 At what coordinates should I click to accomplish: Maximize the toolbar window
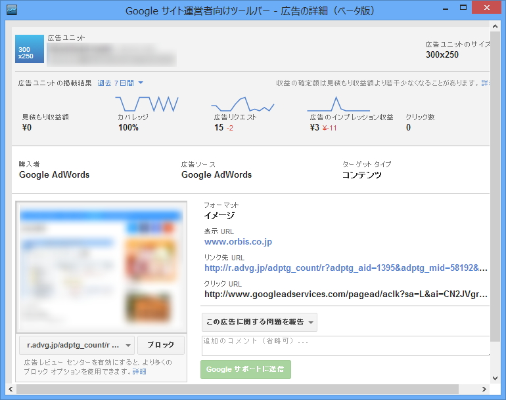[463, 8]
